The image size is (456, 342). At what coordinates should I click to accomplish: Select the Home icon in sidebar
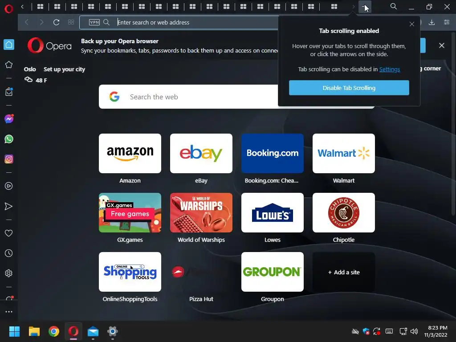(x=9, y=45)
